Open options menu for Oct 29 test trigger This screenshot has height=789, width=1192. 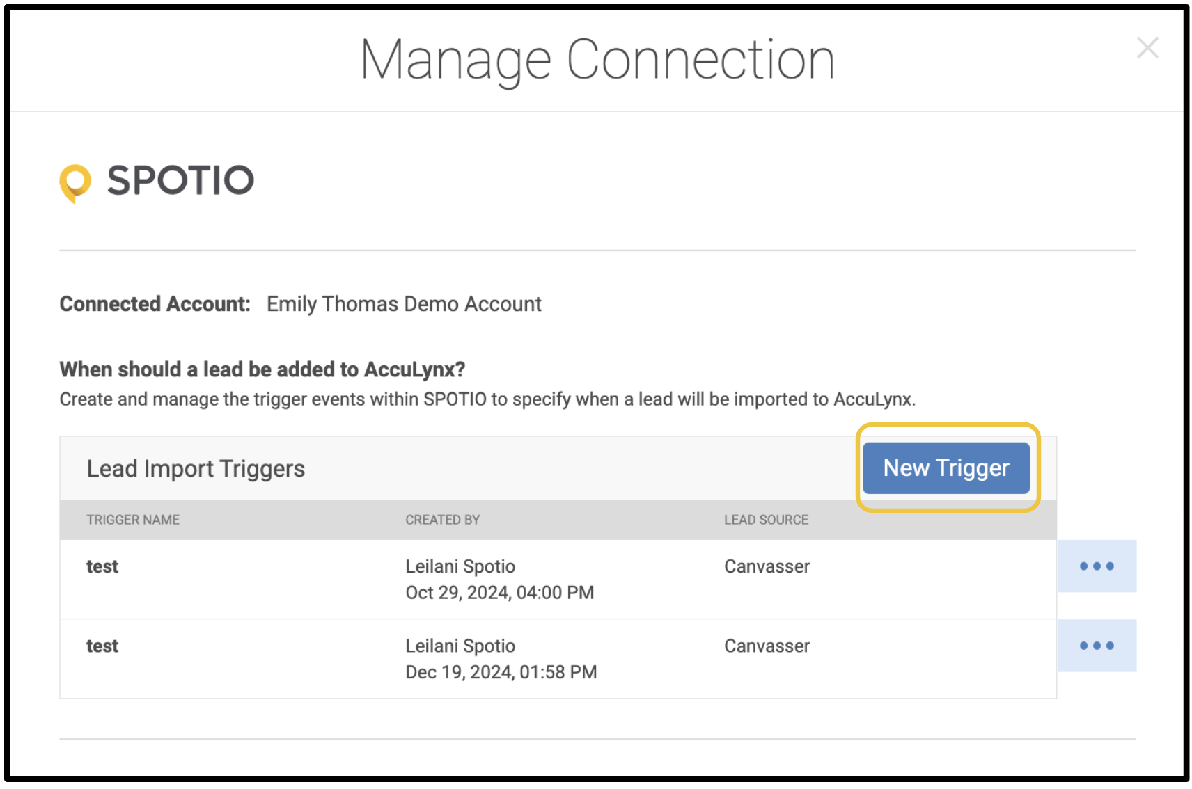pos(1097,566)
